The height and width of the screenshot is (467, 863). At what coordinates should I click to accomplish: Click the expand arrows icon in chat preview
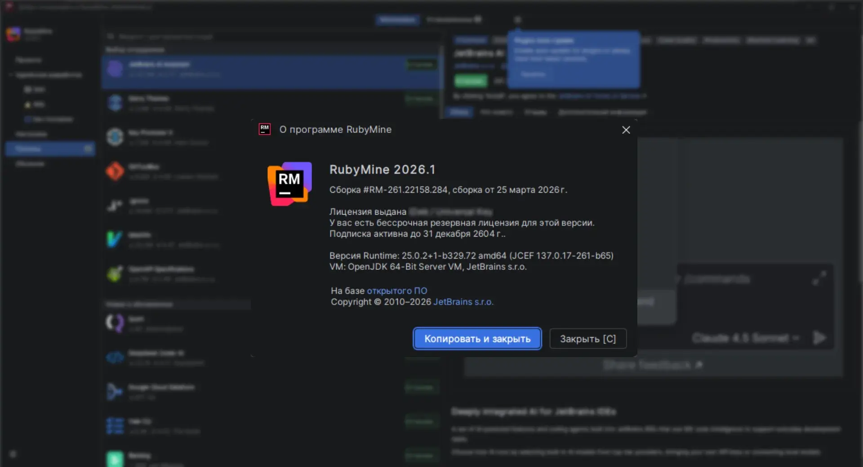(819, 278)
